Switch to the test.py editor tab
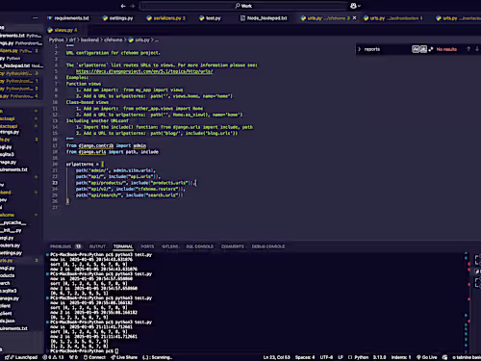 point(210,18)
